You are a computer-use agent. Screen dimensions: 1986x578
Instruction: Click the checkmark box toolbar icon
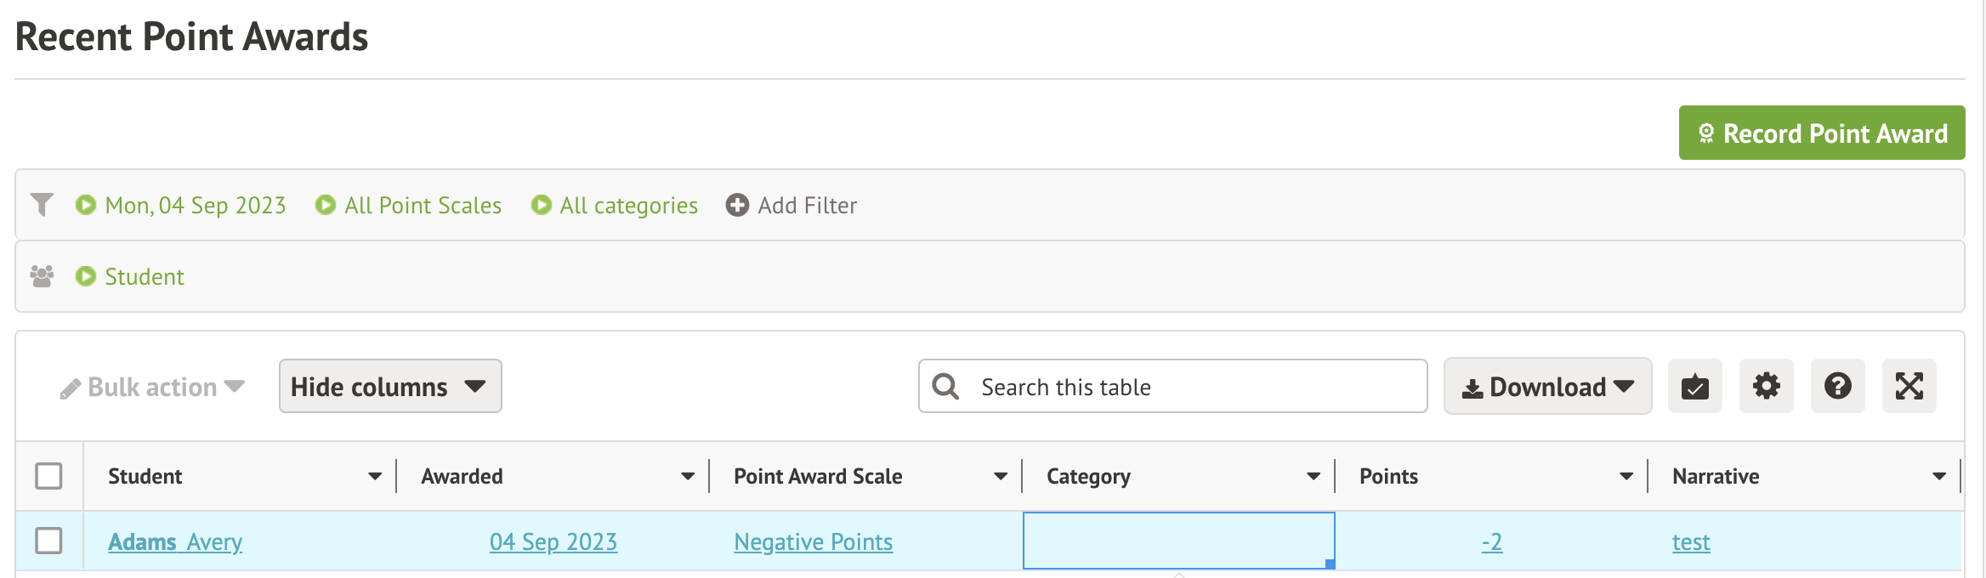pos(1694,387)
